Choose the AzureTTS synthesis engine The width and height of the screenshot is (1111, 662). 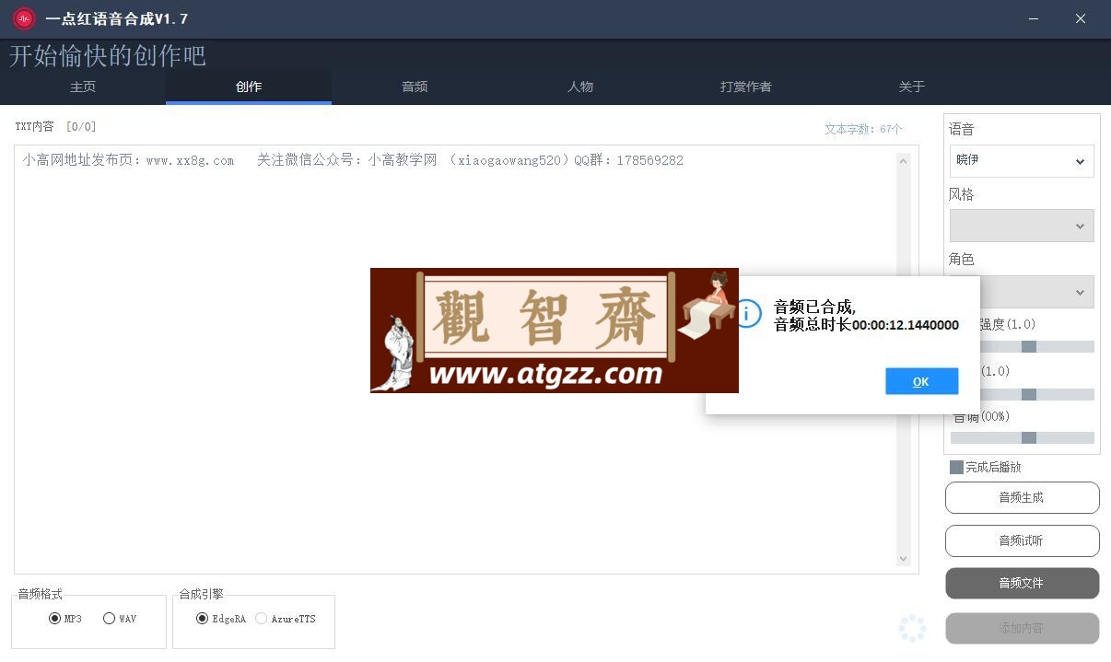(x=286, y=619)
